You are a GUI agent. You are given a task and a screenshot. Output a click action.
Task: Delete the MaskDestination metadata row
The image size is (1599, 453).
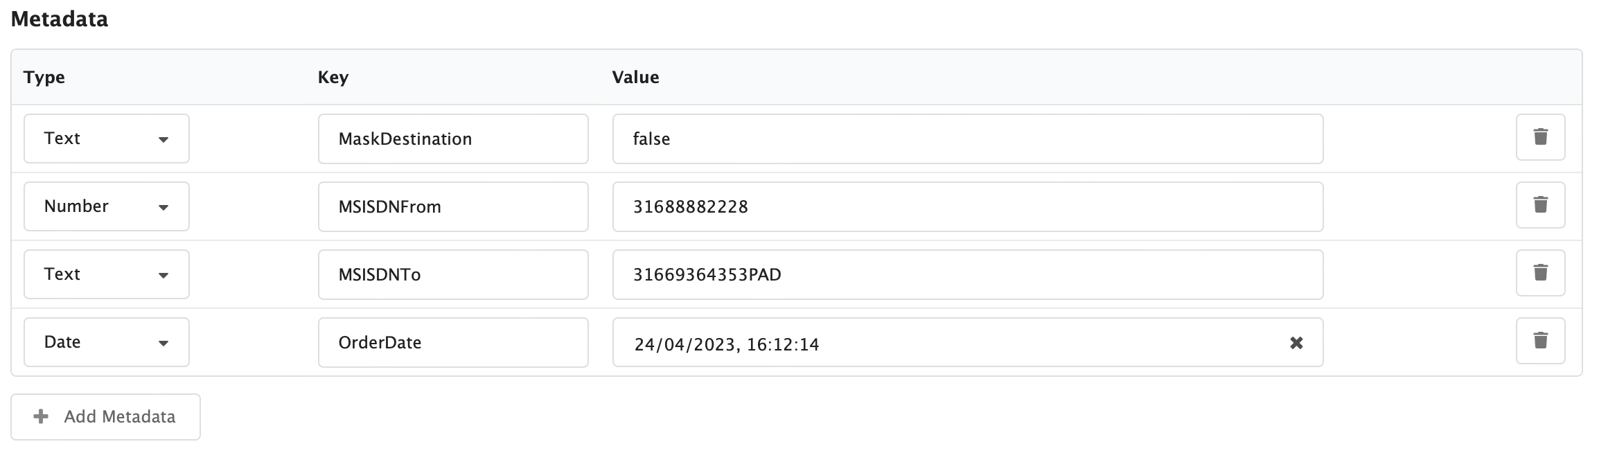click(x=1541, y=138)
